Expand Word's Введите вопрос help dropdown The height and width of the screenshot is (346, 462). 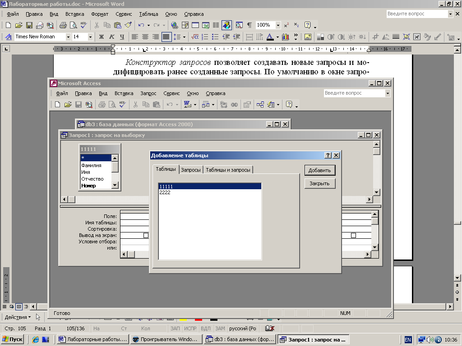[450, 14]
